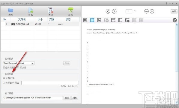Screen dimensions: 179x108
Task: Click the Options (选项) button
Action: 67,63
